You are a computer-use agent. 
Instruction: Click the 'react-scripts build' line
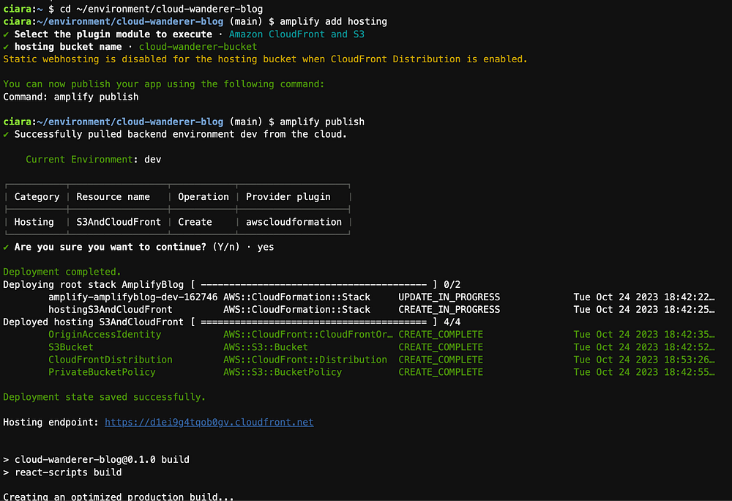point(62,472)
